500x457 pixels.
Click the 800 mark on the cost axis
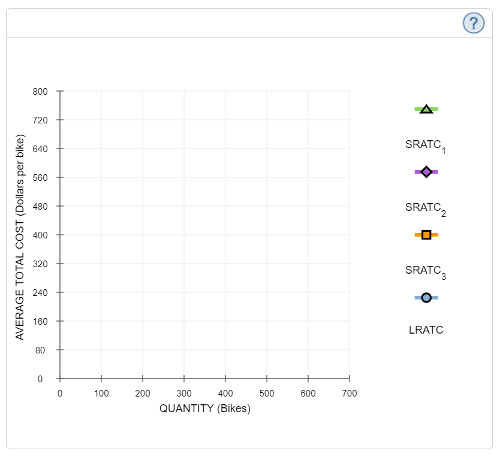(41, 91)
